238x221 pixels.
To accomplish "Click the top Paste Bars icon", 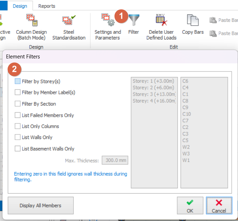I will (213, 20).
